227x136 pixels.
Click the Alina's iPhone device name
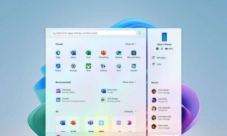click(164, 45)
